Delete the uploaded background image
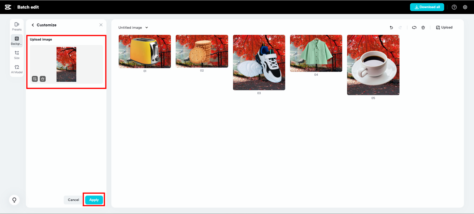Viewport: 474px width, 214px height. [x=43, y=79]
